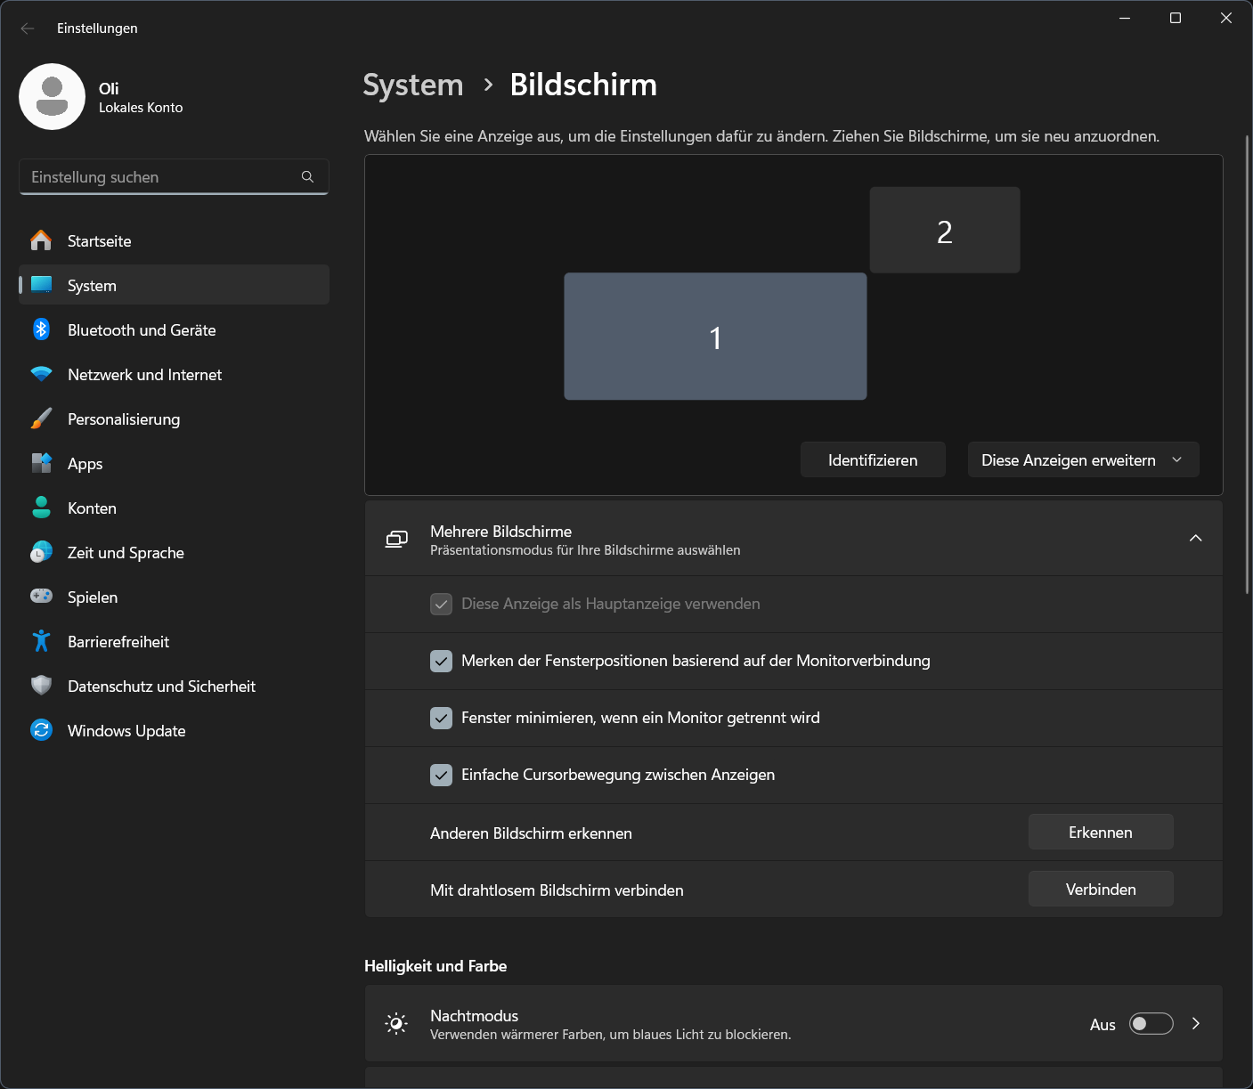Click the Netzwerk und Internet wifi icon
This screenshot has width=1253, height=1089.
[x=41, y=374]
